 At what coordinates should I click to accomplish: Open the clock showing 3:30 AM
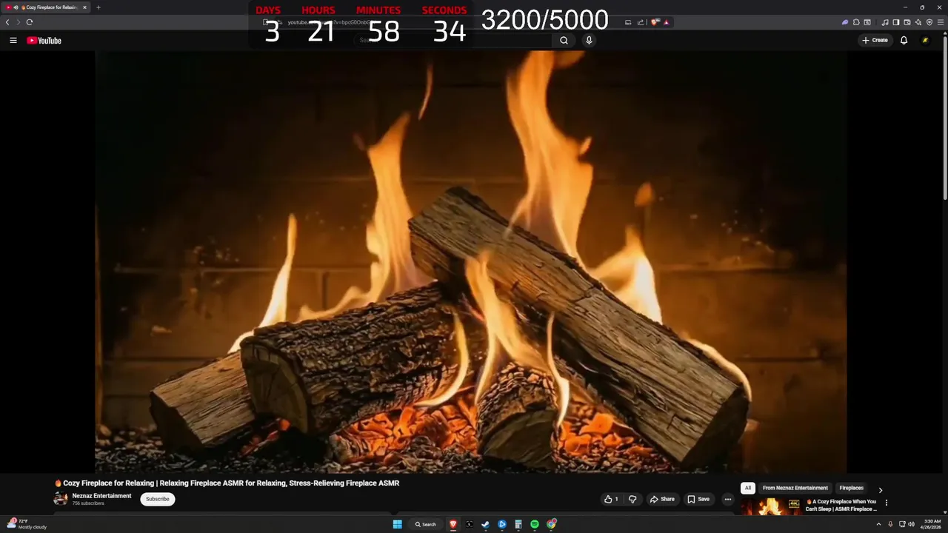click(x=932, y=524)
